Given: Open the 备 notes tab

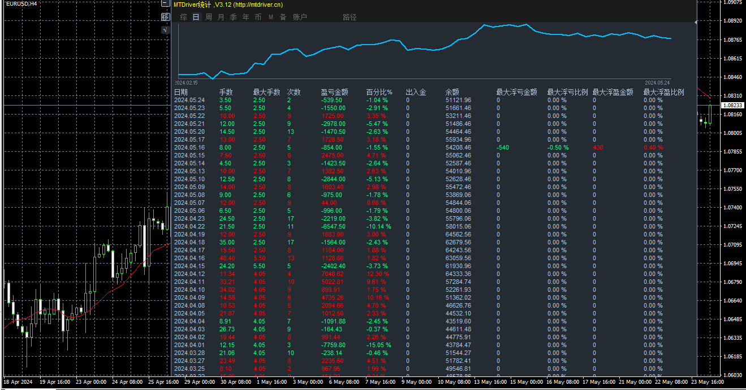Looking at the screenshot, I should click(x=283, y=17).
